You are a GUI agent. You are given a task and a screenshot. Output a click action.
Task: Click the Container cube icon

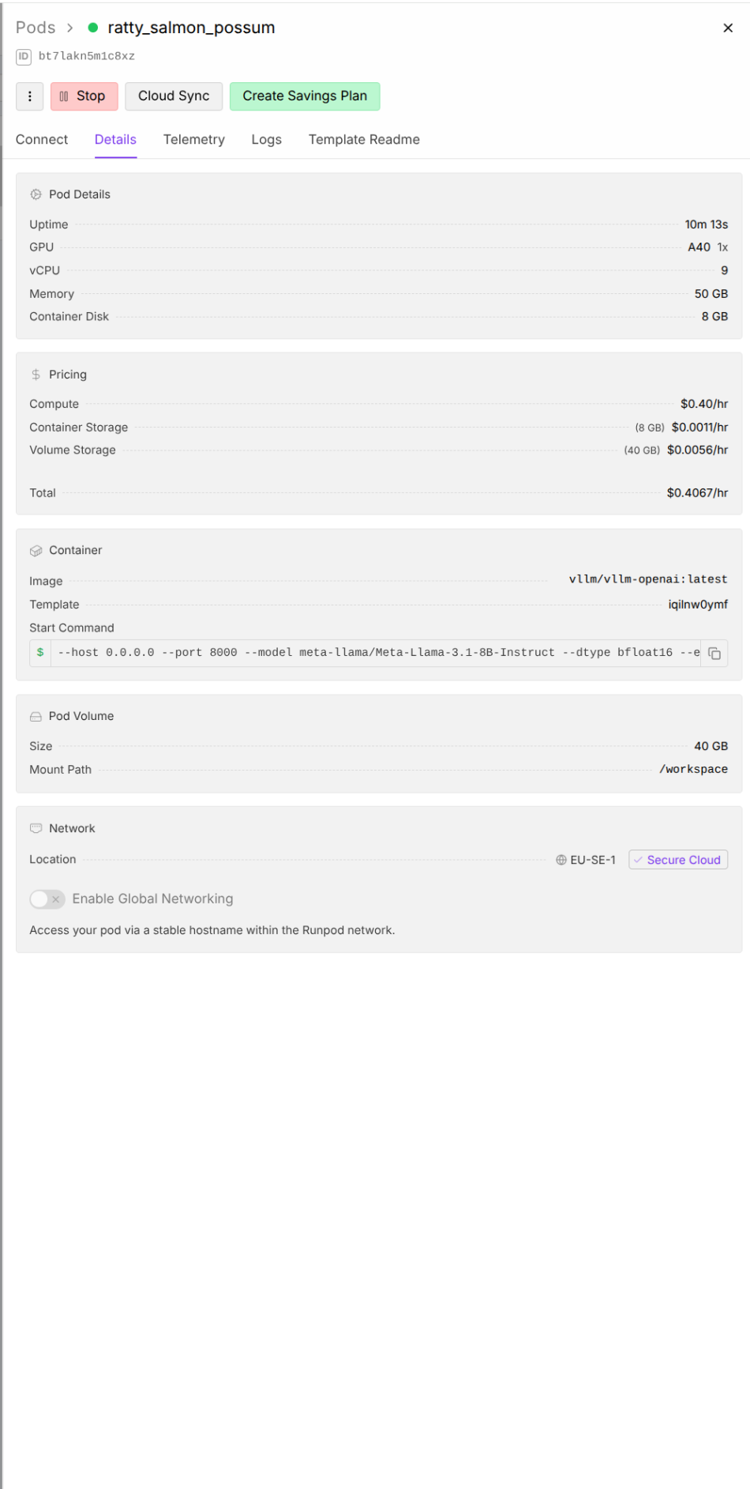point(36,551)
